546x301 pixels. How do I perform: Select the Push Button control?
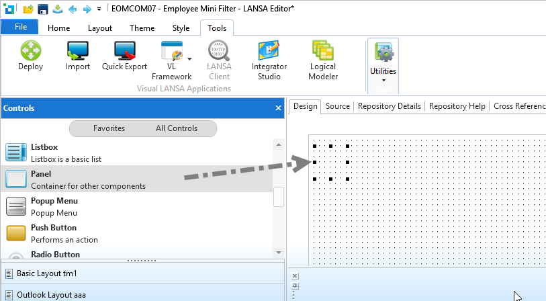[x=136, y=233]
